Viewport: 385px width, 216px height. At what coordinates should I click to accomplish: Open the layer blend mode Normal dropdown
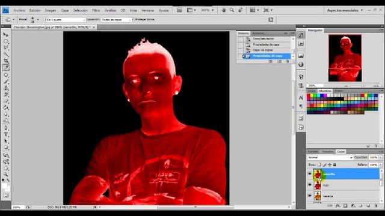330,157
